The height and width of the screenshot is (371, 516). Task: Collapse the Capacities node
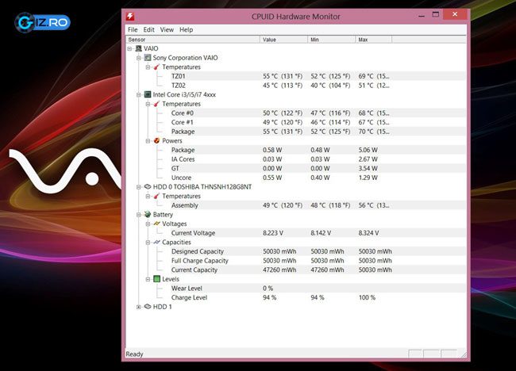click(148, 243)
